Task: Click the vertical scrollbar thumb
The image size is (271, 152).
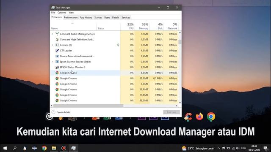Action: point(180,42)
